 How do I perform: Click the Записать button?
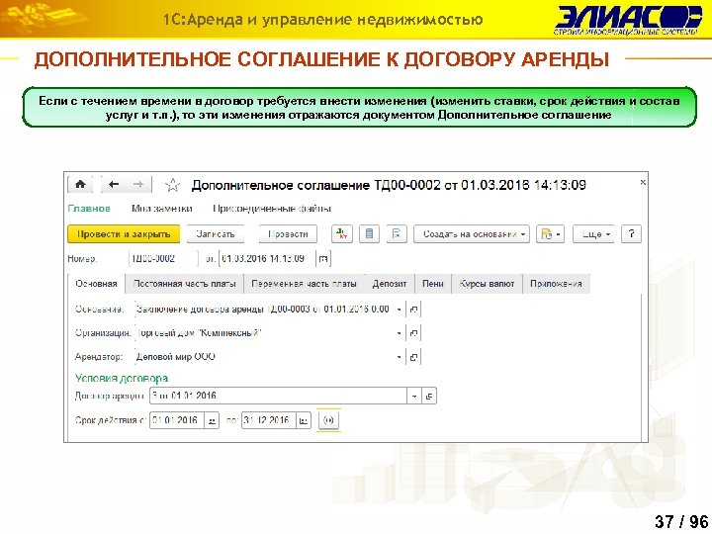216,233
